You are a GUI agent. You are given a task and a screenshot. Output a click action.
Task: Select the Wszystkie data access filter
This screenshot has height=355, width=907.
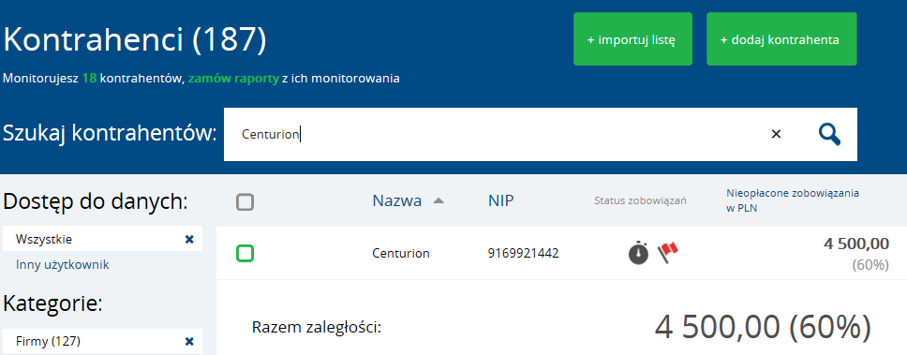[44, 240]
